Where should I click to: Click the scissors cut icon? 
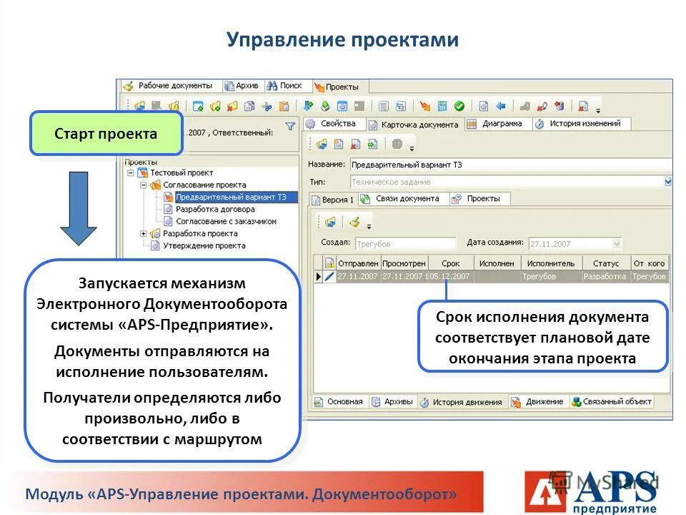pos(267,106)
